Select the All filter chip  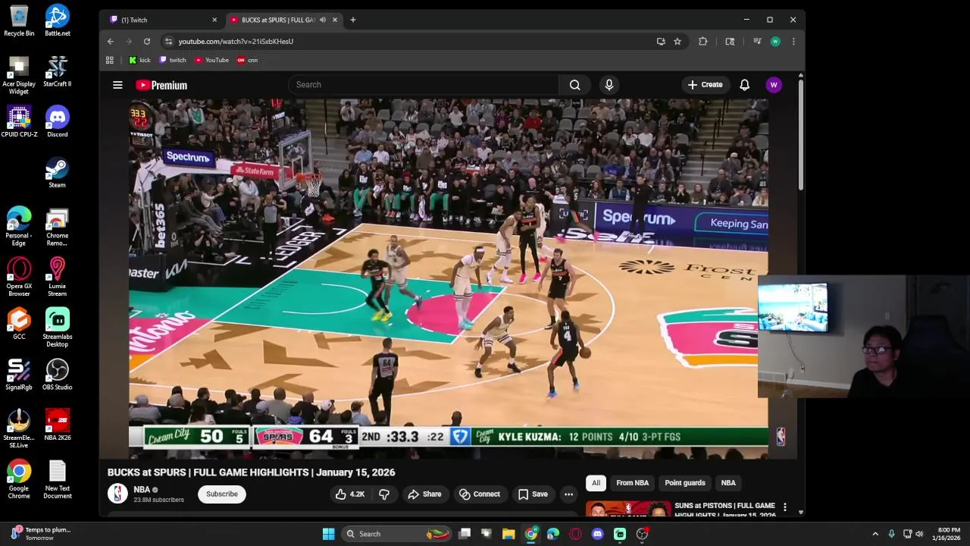pos(596,483)
